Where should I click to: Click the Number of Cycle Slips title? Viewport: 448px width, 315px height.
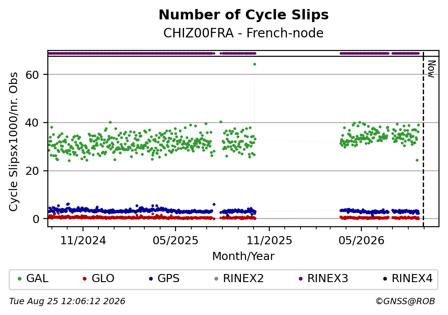(244, 15)
